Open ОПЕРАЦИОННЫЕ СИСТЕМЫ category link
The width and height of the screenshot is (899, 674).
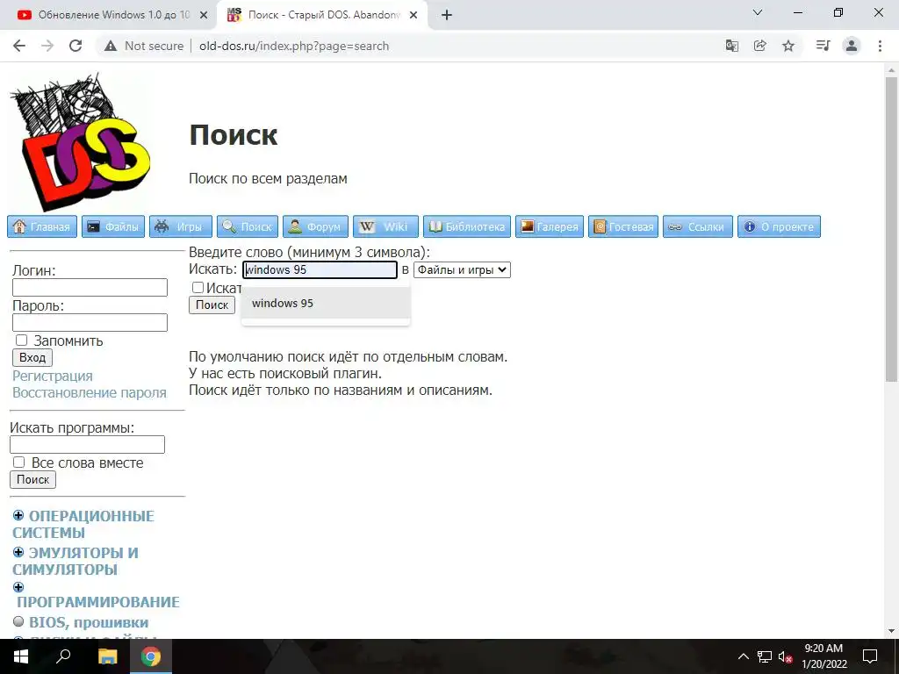[x=83, y=524]
